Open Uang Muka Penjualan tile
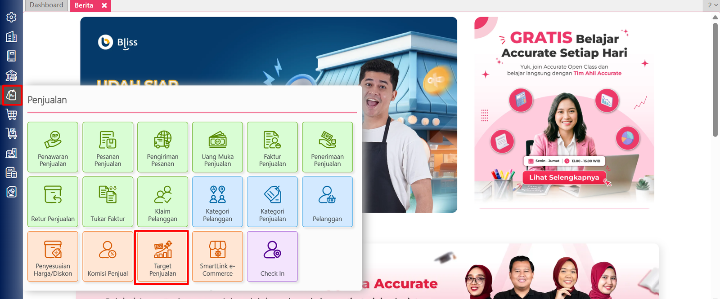The height and width of the screenshot is (299, 720). [217, 147]
